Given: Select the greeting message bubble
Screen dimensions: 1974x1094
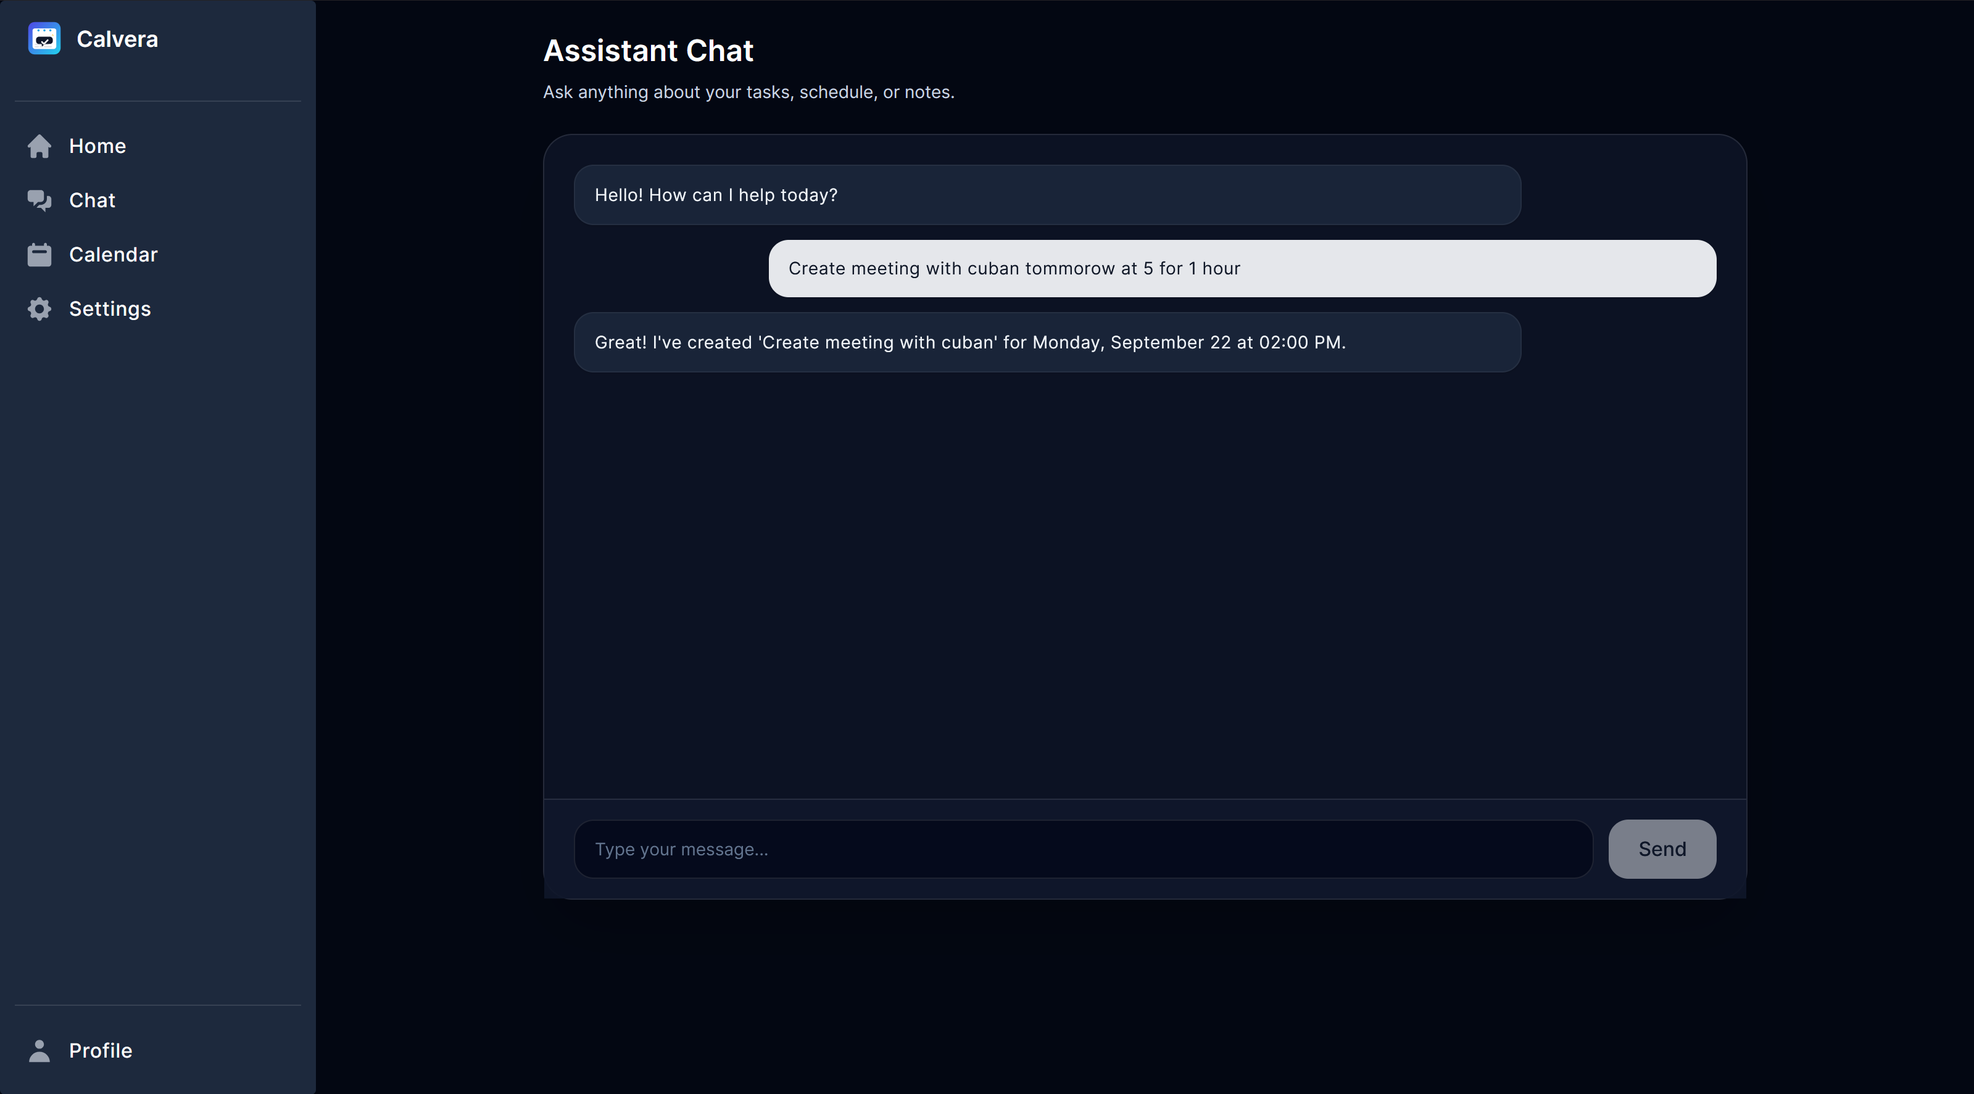Looking at the screenshot, I should 1047,195.
